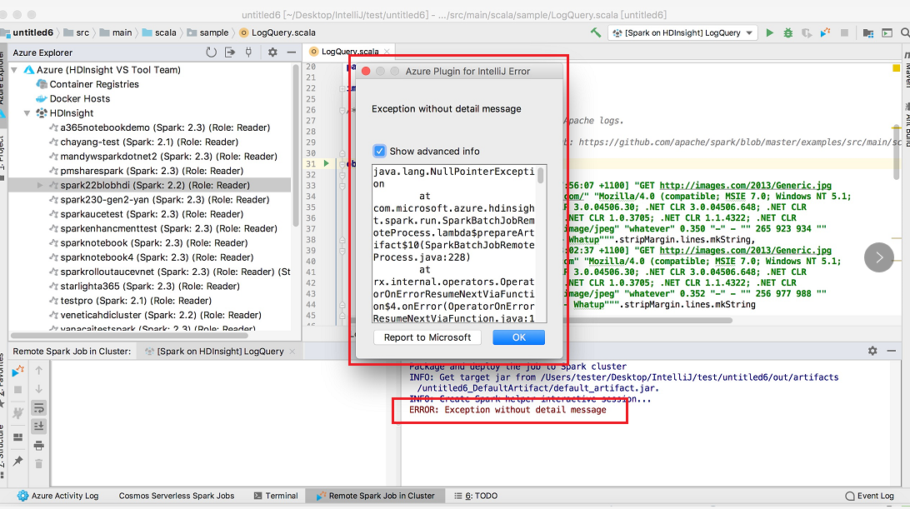The image size is (910, 509).
Task: Click the green Run button in the toolbar
Action: point(769,32)
